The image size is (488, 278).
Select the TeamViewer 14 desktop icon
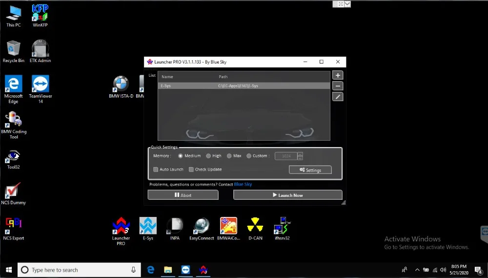click(x=40, y=89)
